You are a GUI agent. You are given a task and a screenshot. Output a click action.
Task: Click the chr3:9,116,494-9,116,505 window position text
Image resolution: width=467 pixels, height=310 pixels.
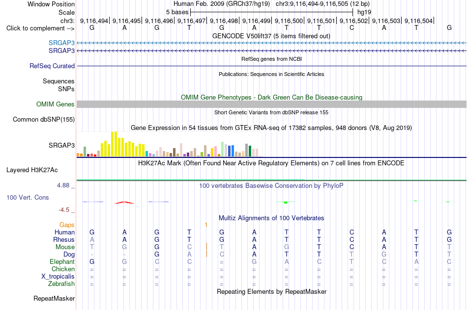[x=322, y=4]
